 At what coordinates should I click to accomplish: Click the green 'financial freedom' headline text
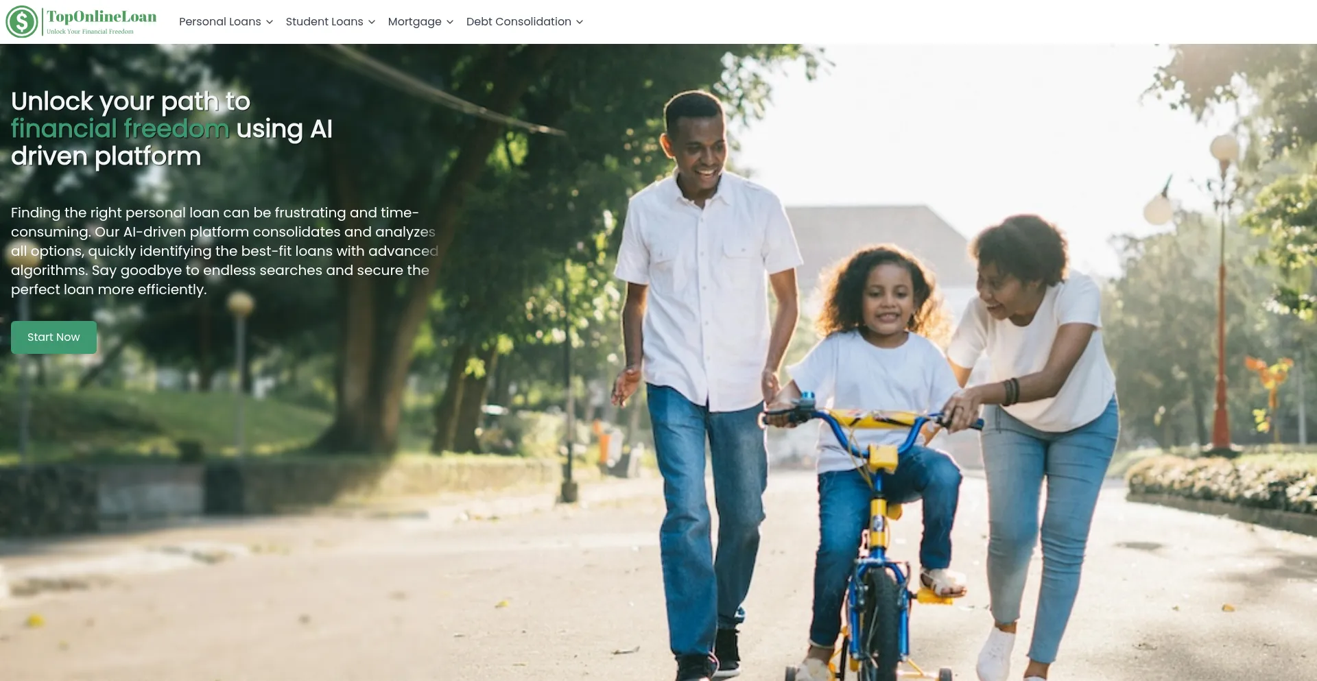tap(120, 129)
